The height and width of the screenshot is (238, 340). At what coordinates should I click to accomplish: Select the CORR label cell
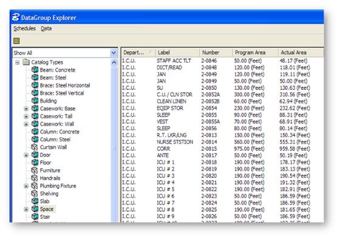(163, 149)
